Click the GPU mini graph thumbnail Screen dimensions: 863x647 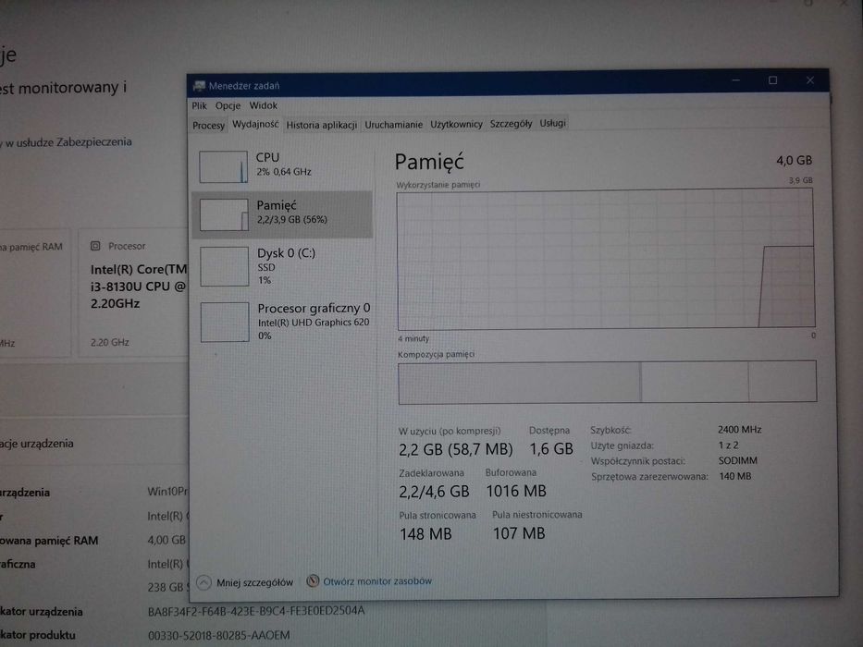[225, 322]
